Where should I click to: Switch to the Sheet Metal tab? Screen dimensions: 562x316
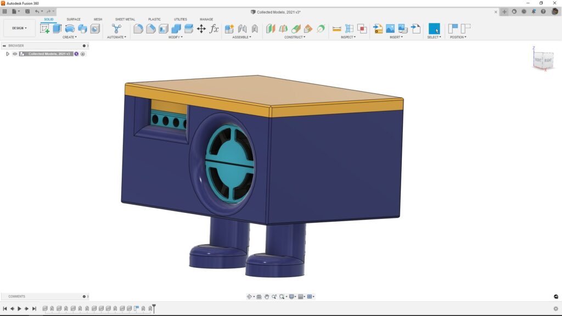click(125, 19)
